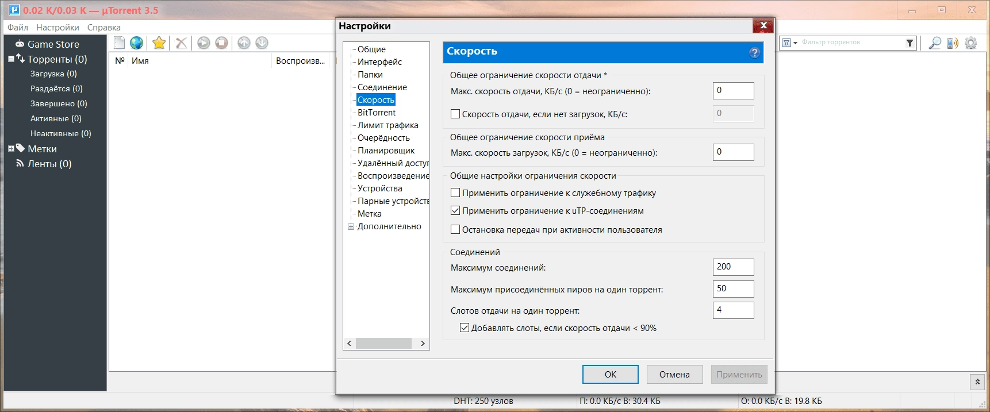Uncheck 'Добавлять слоты, если скорость отдачи < 90%'

pyautogui.click(x=465, y=328)
